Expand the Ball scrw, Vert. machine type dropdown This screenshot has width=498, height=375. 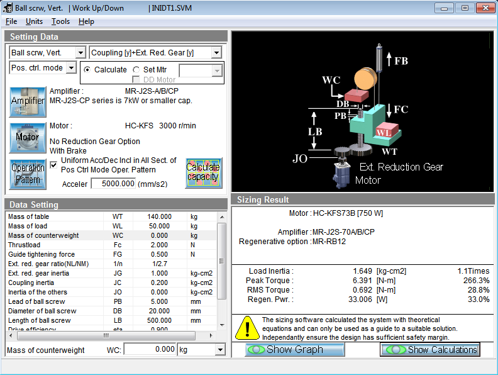(x=80, y=53)
